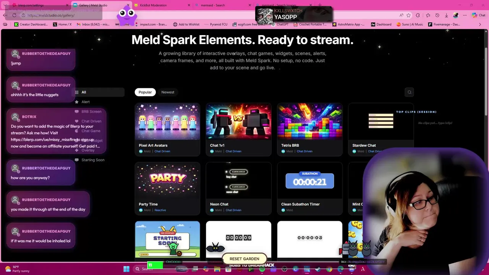Open weather widget showing 50°F
The height and width of the screenshot is (275, 489).
[18, 269]
